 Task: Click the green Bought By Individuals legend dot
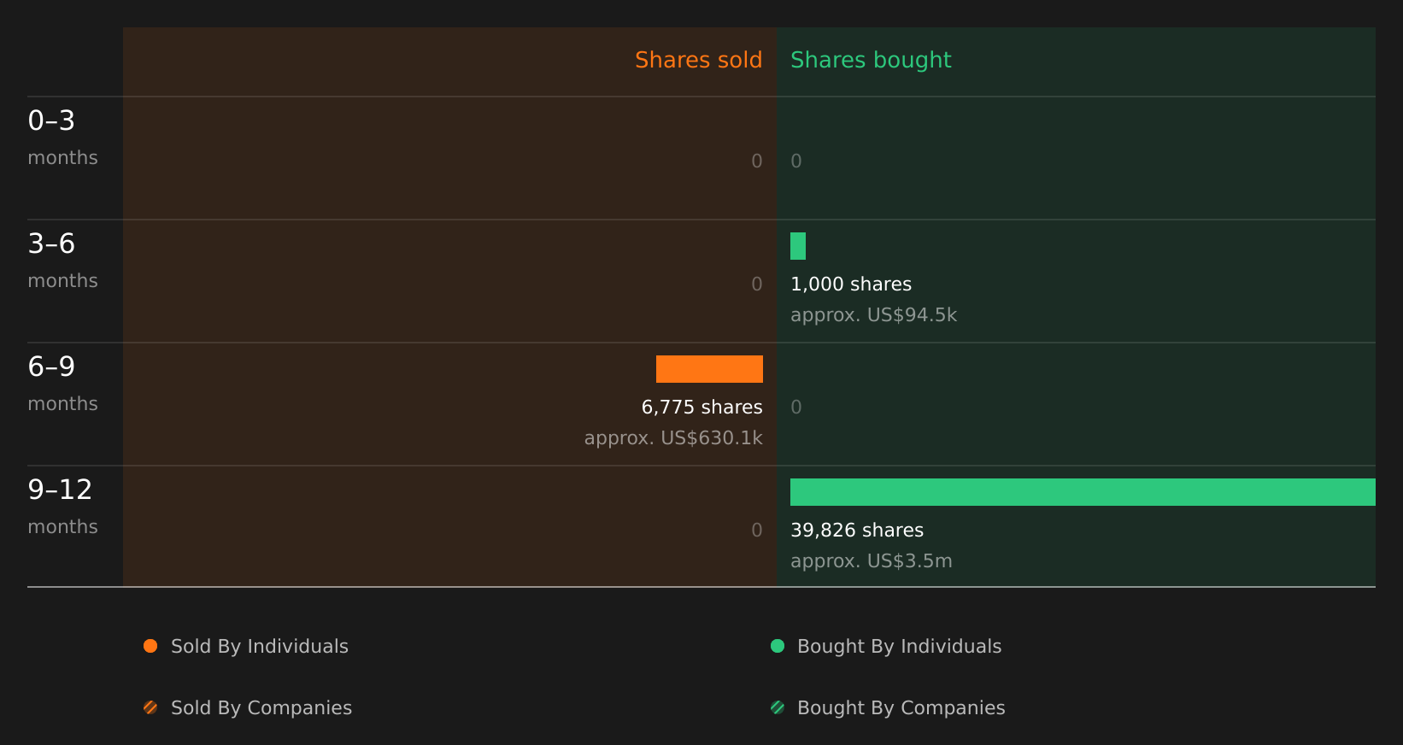(778, 646)
